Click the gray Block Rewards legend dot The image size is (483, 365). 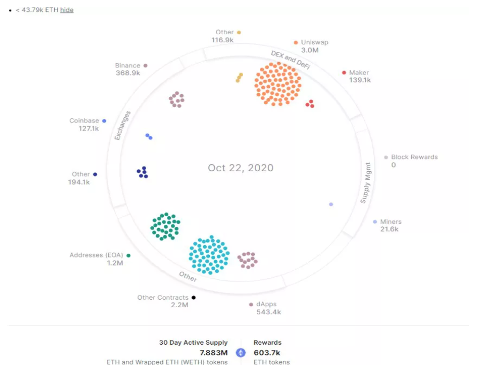pyautogui.click(x=386, y=157)
